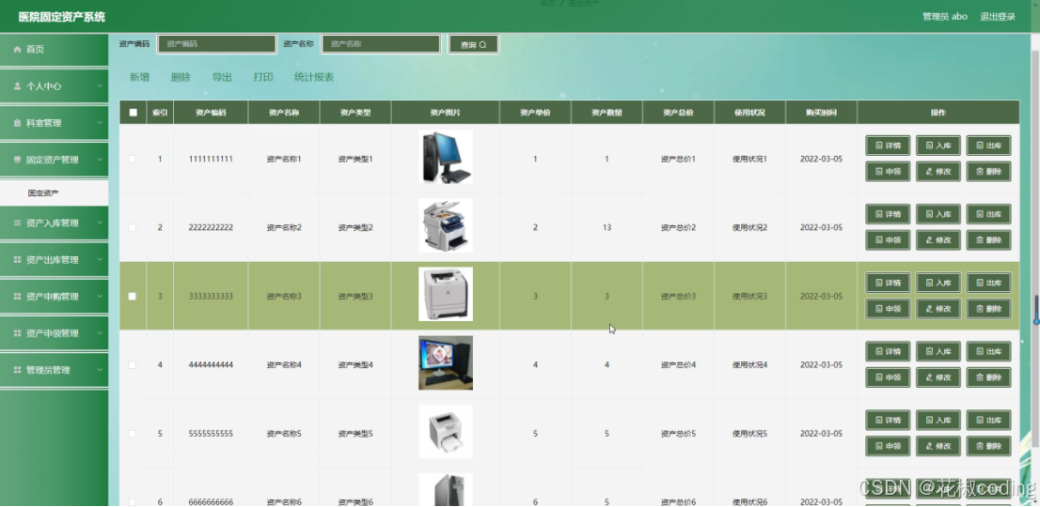Expand the 资产申购管理 menu chevron
The height and width of the screenshot is (507, 1040).
pos(100,297)
